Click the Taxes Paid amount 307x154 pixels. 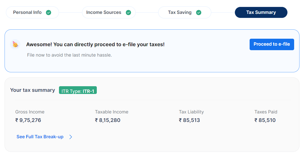(265, 120)
